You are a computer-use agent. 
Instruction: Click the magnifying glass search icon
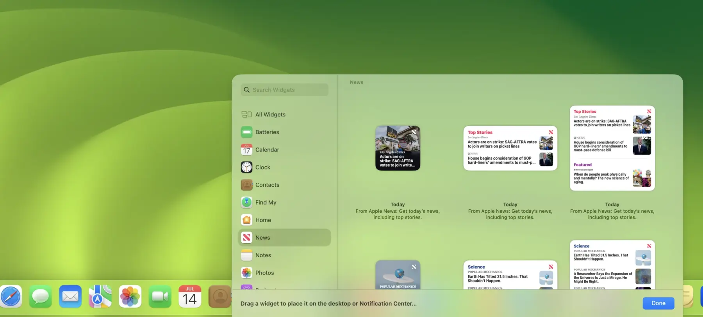246,90
